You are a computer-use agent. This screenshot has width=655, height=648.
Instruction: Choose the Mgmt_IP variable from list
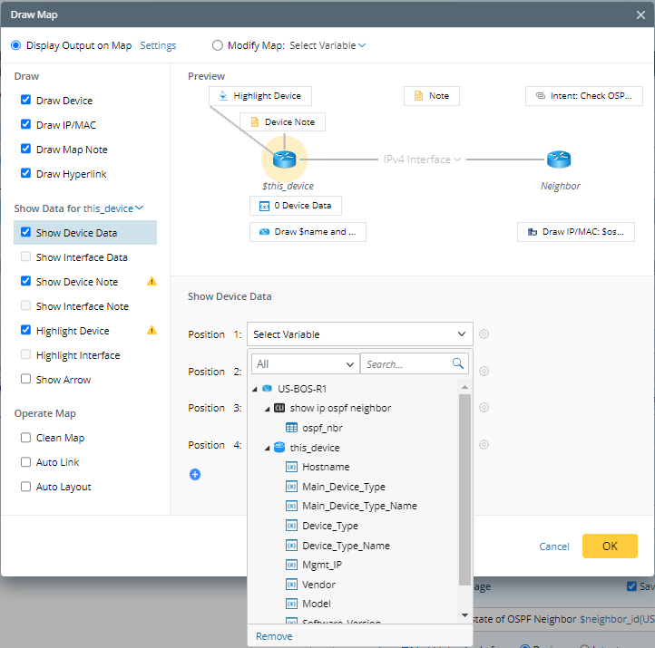click(x=322, y=565)
